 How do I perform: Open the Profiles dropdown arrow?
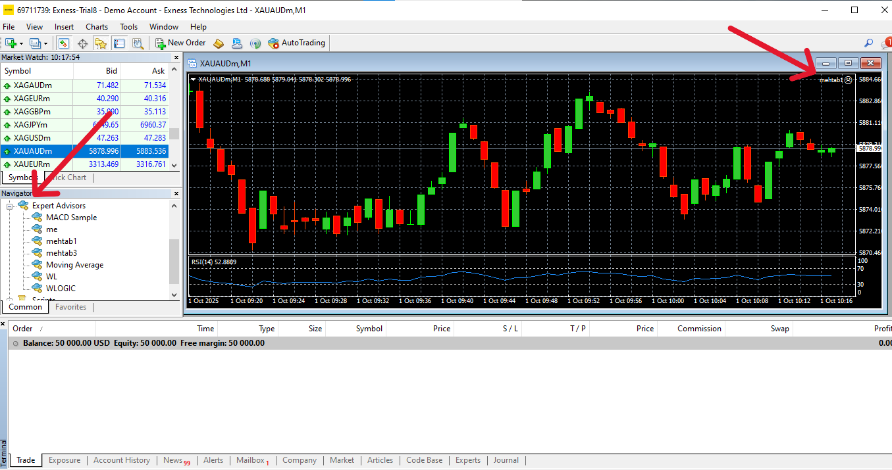pyautogui.click(x=44, y=43)
